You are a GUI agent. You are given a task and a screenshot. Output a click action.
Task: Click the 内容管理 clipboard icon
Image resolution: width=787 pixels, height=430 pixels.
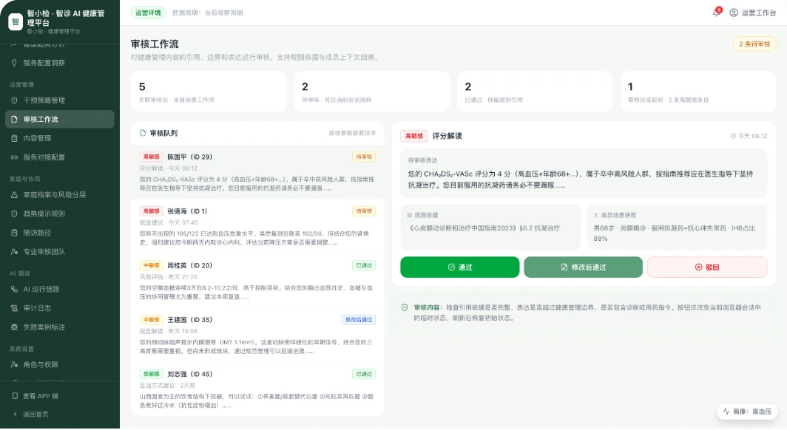14,138
